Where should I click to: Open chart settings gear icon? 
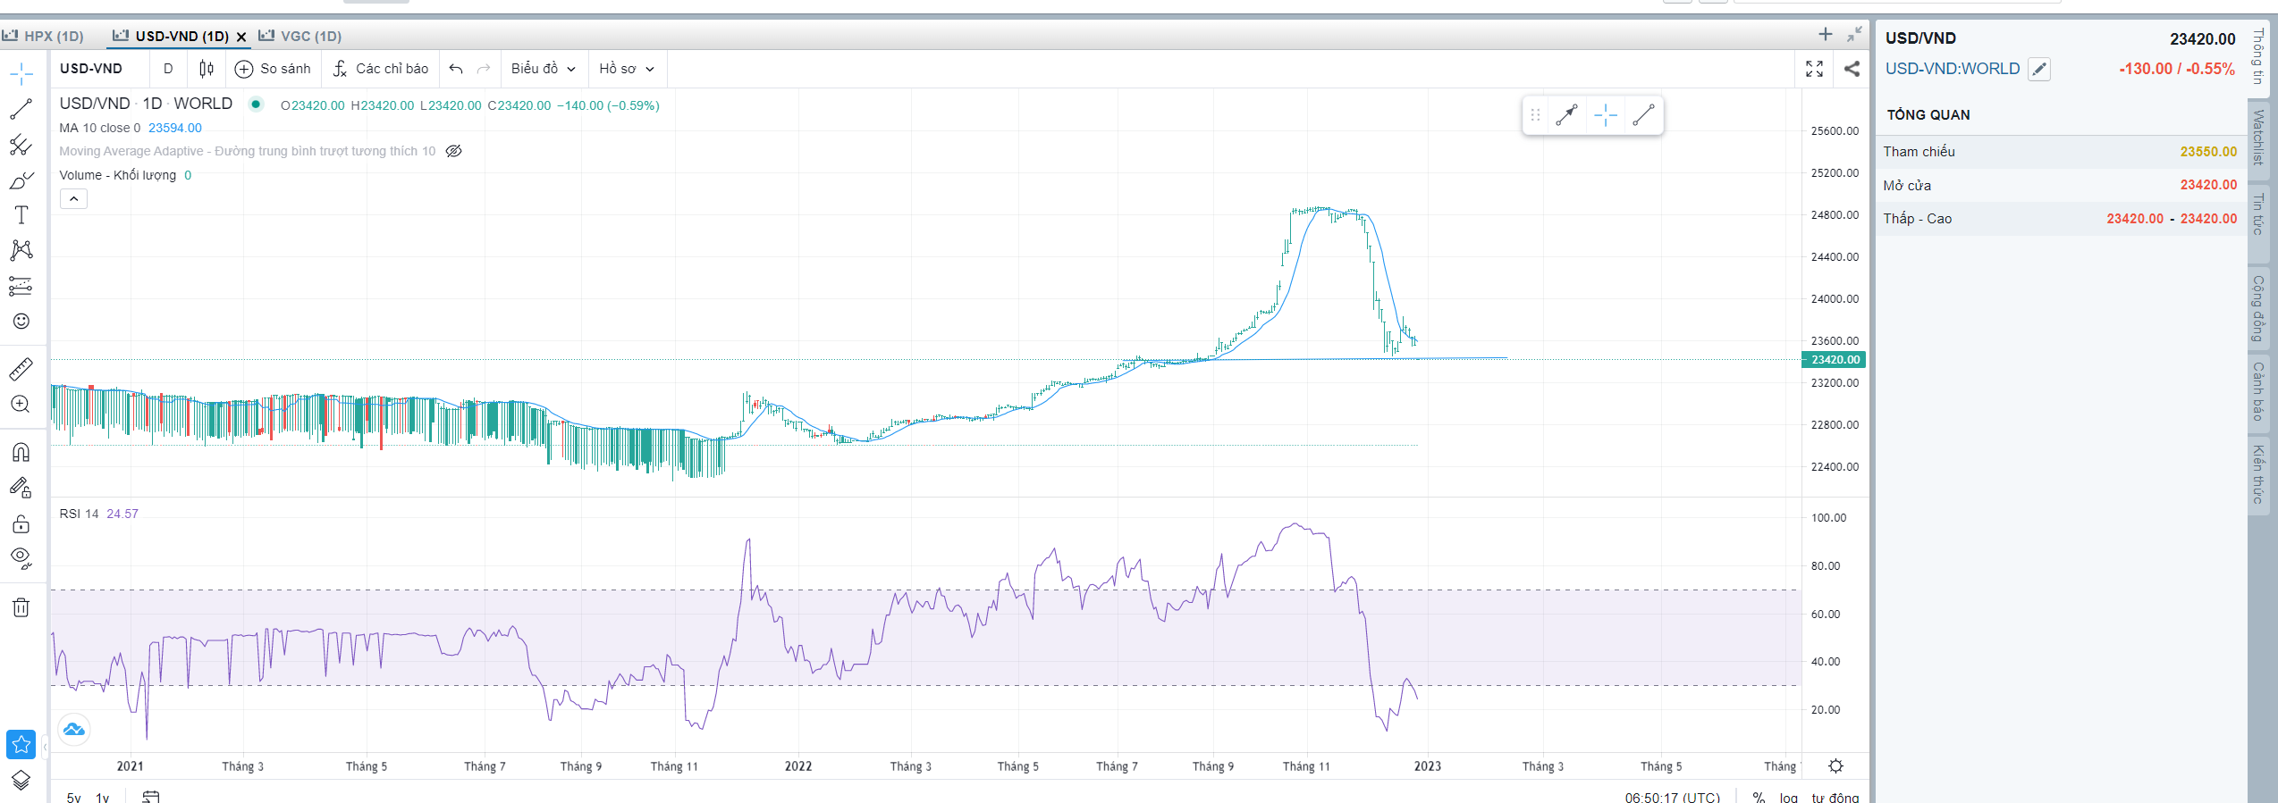(1835, 766)
